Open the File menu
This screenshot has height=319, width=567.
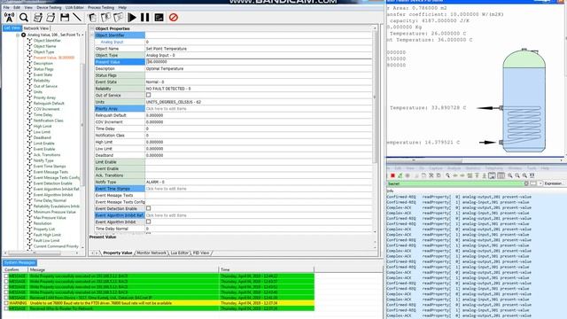click(6, 7)
